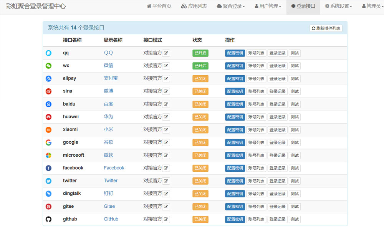Click the Sina Weibo icon
The image size is (384, 240).
click(x=48, y=91)
